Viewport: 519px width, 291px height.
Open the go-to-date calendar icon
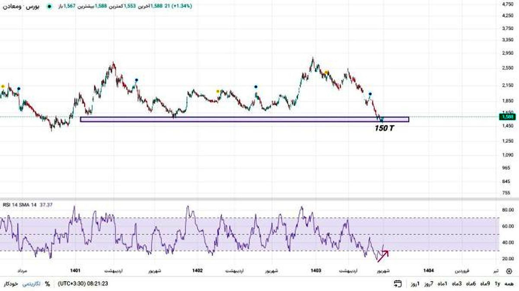coord(398,284)
